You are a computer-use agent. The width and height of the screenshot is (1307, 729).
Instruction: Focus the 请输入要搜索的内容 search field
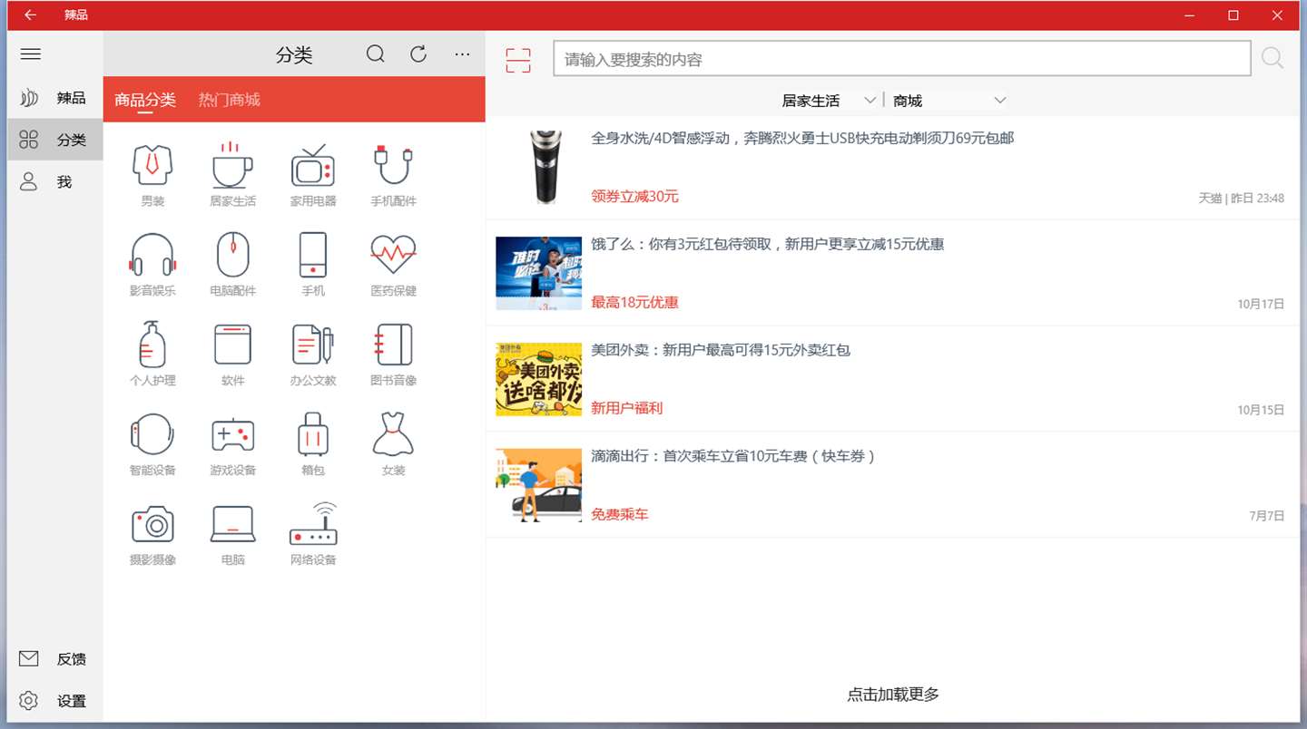902,60
